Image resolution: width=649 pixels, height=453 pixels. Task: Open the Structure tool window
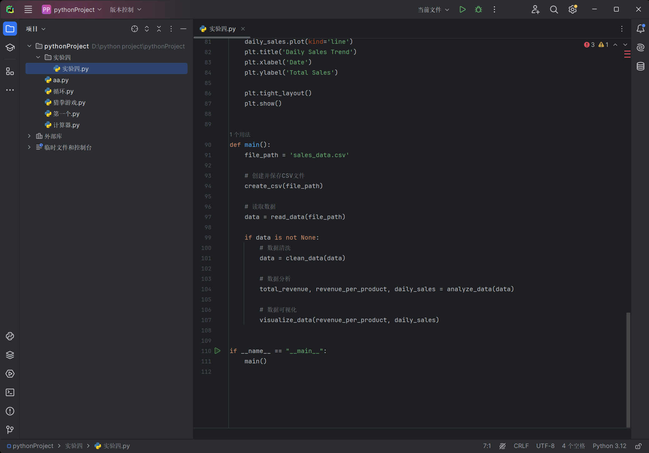coord(10,72)
